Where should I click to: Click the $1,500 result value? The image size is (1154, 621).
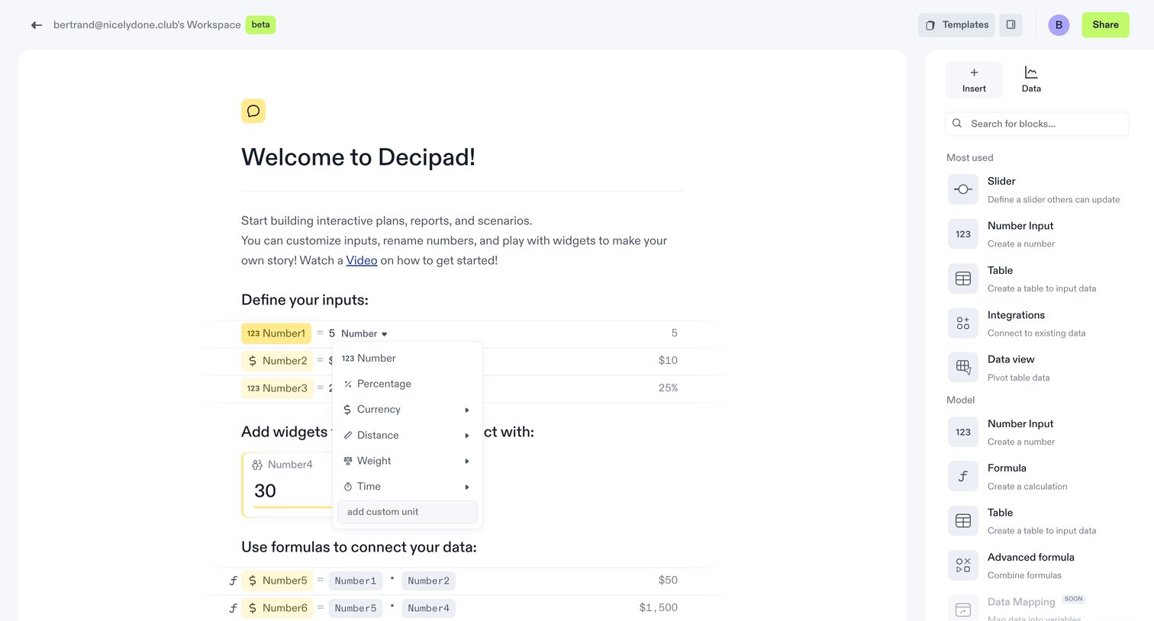click(658, 608)
